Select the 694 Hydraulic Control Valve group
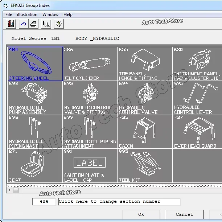 pos(145,98)
